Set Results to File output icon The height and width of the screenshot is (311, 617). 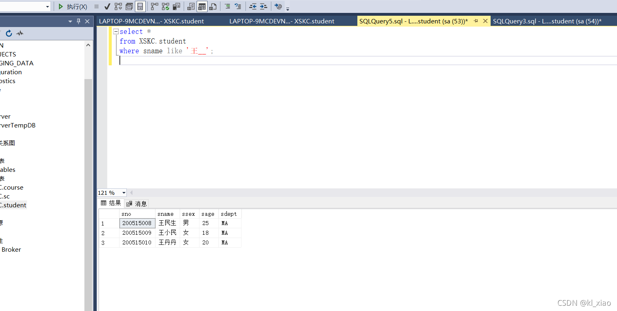coord(213,6)
